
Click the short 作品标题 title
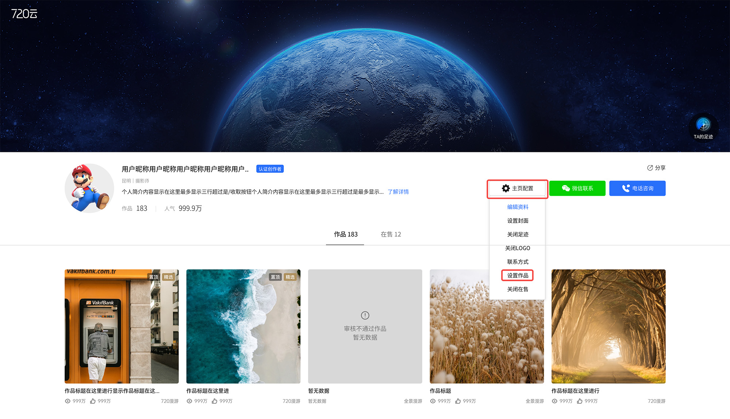pos(441,391)
